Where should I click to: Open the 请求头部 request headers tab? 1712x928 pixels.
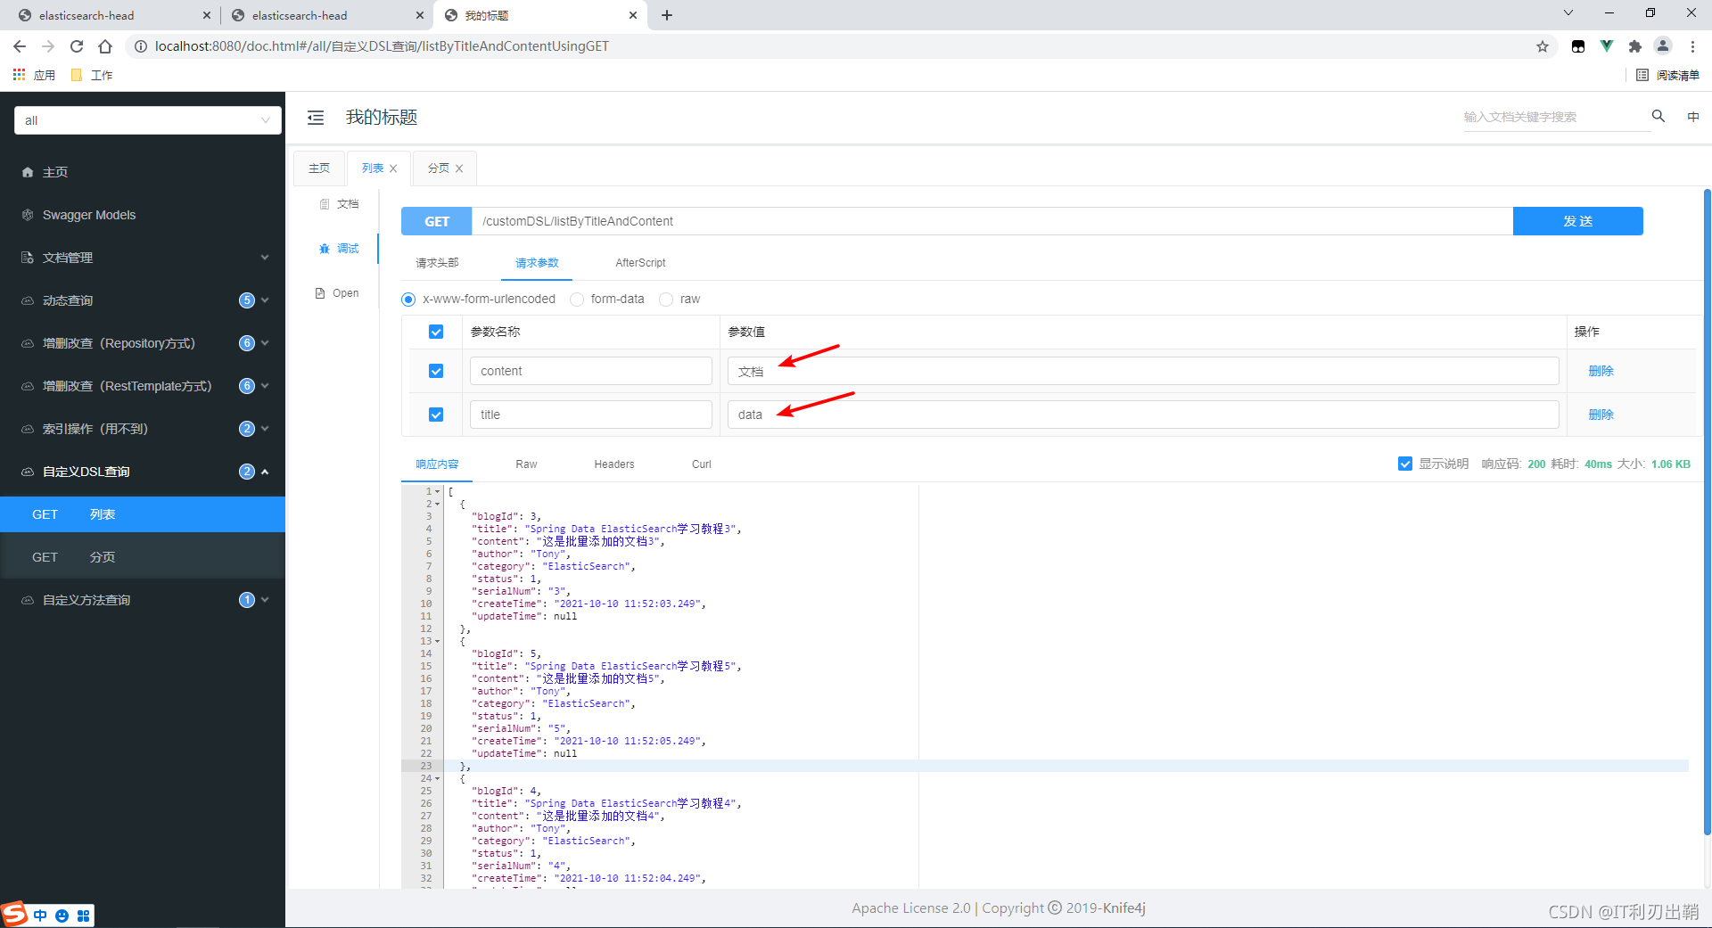click(437, 263)
